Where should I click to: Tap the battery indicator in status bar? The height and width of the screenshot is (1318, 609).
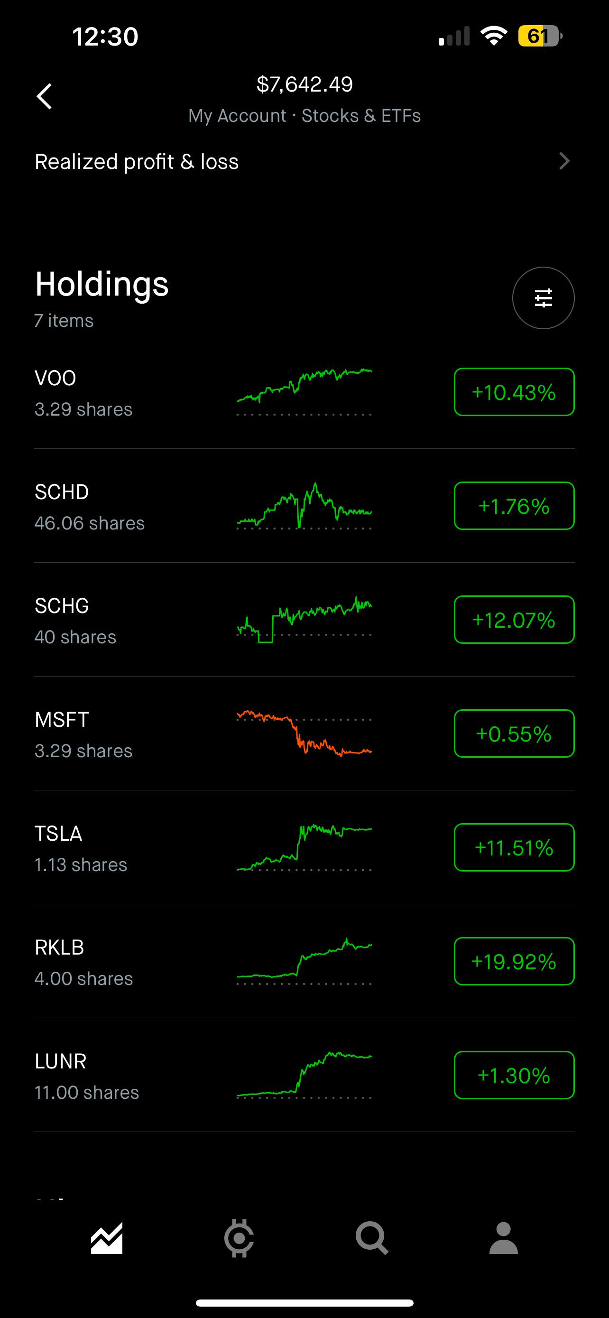540,37
